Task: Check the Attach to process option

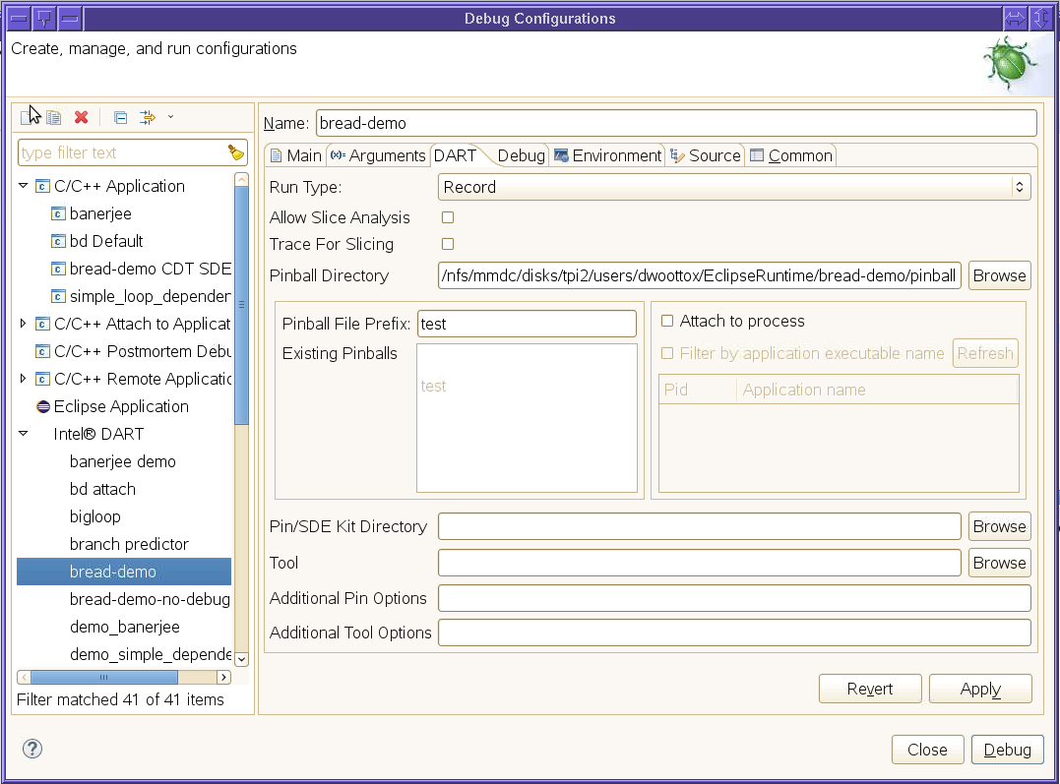Action: coord(667,321)
